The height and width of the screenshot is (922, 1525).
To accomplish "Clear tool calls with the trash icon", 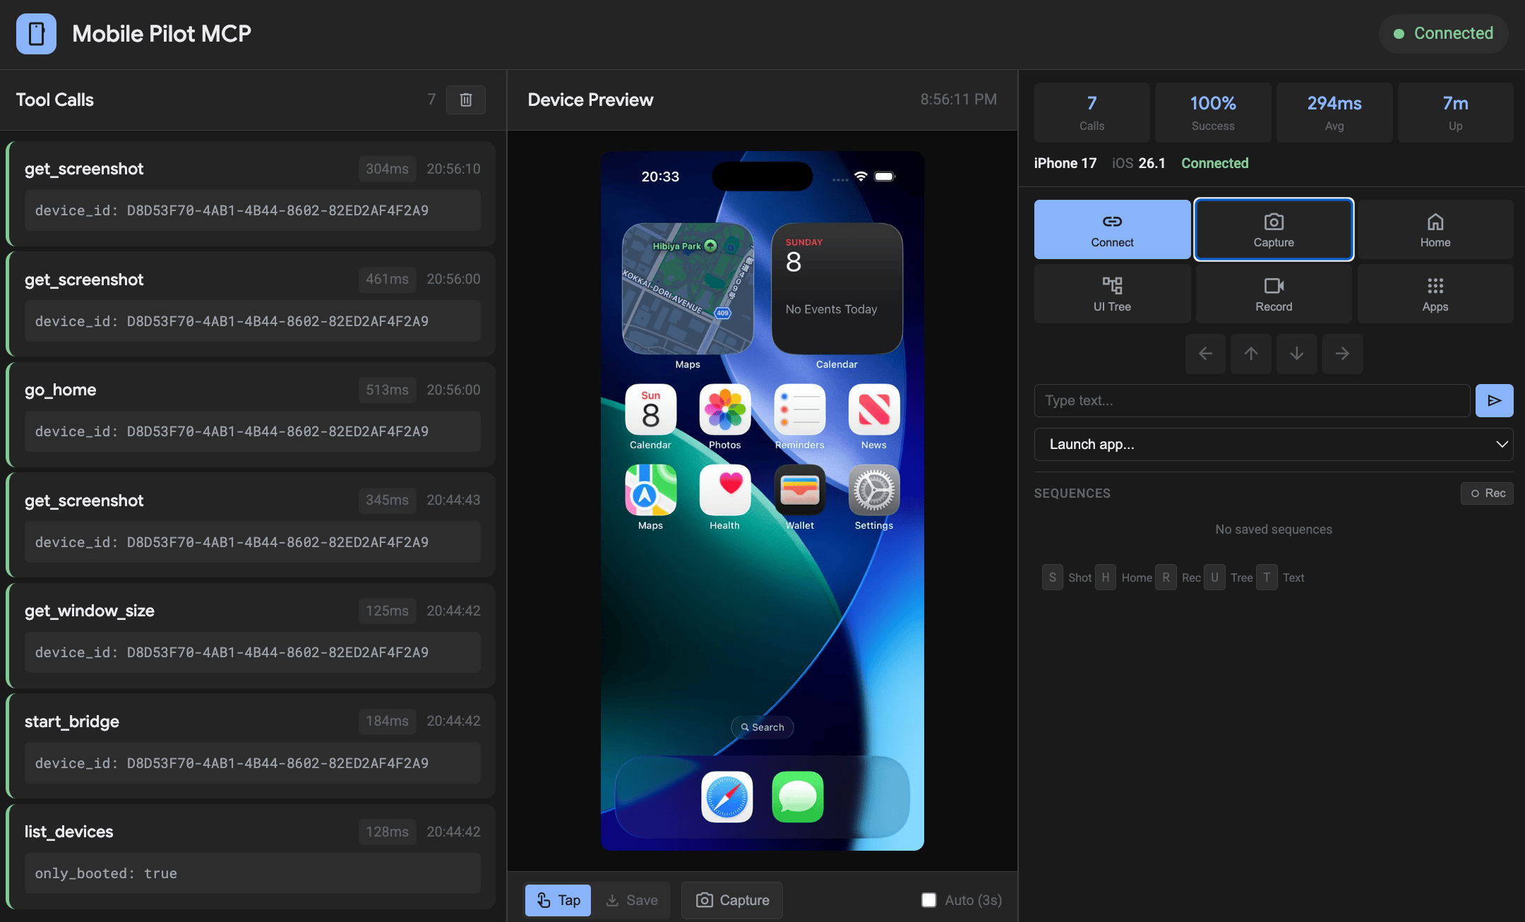I will (465, 100).
